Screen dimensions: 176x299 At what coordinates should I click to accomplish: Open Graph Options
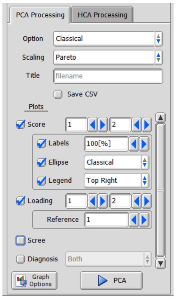point(34,281)
